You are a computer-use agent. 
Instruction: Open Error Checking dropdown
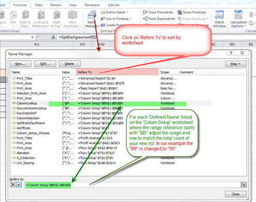click(x=193, y=19)
